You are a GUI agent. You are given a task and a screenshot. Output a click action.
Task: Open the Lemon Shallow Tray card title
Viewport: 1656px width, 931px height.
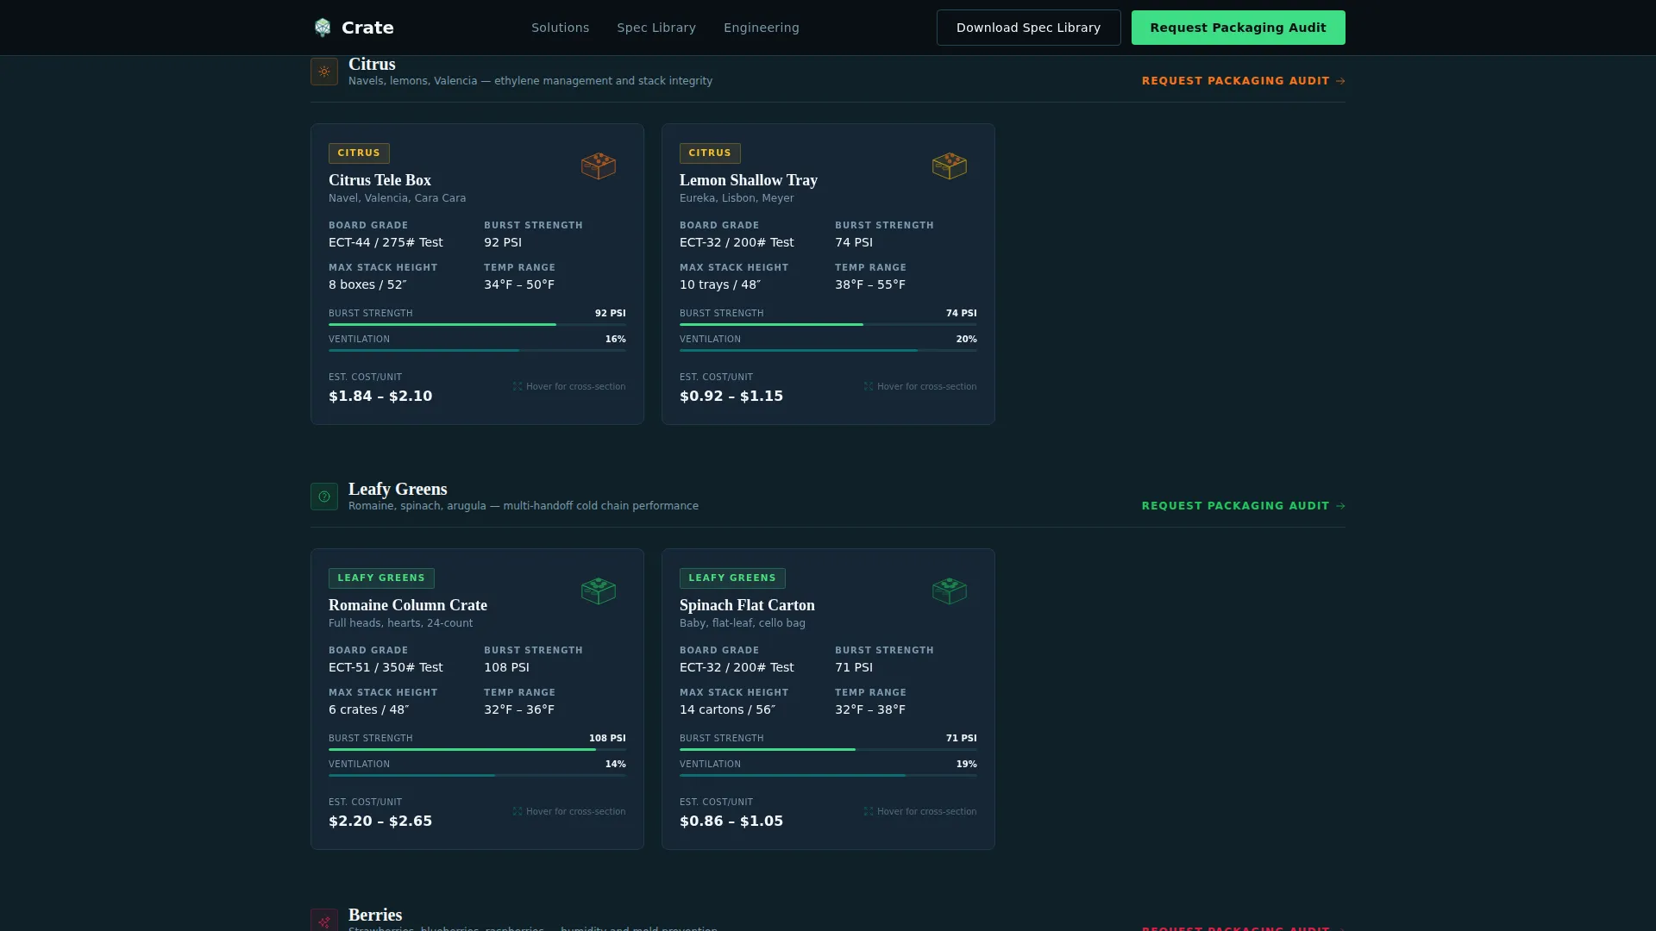[748, 180]
